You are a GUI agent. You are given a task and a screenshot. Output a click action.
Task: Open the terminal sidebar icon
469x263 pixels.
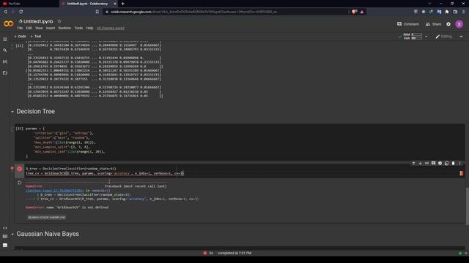click(x=5, y=245)
